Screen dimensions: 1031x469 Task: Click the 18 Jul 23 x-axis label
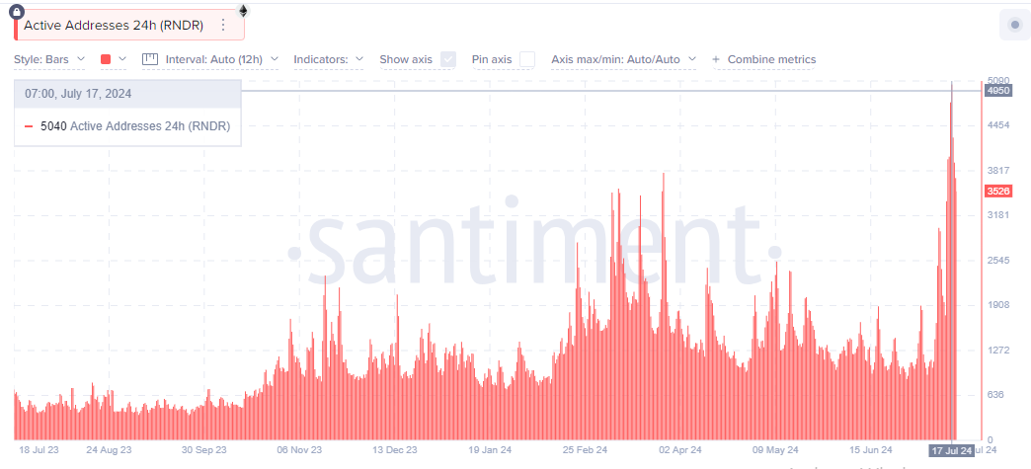tap(39, 450)
